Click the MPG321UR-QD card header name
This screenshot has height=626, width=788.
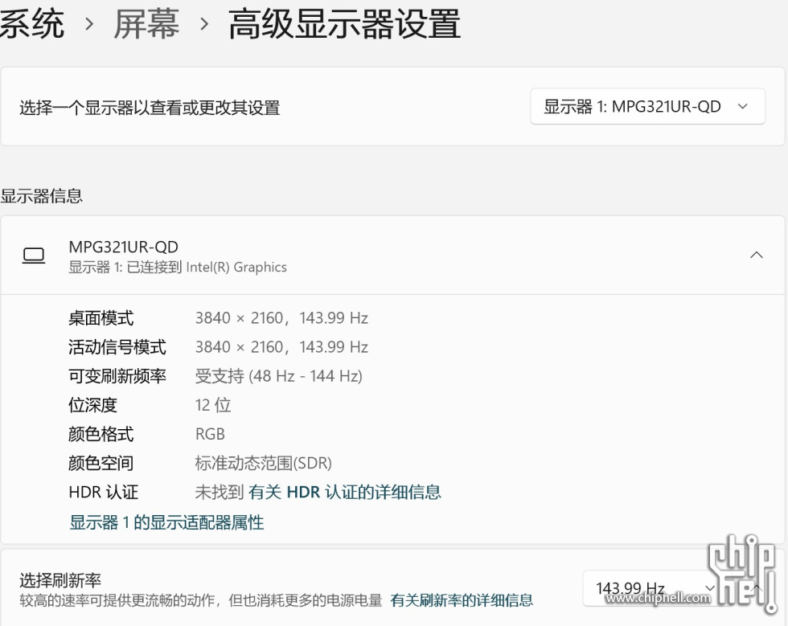tap(123, 247)
